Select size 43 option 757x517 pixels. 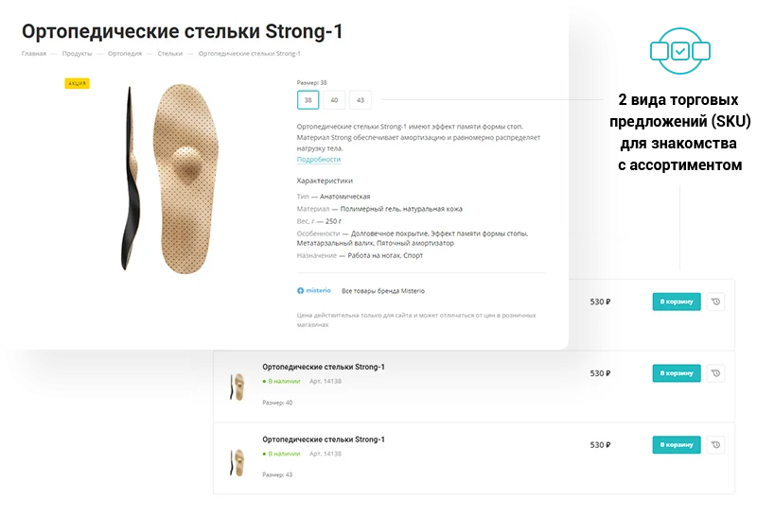(x=361, y=100)
